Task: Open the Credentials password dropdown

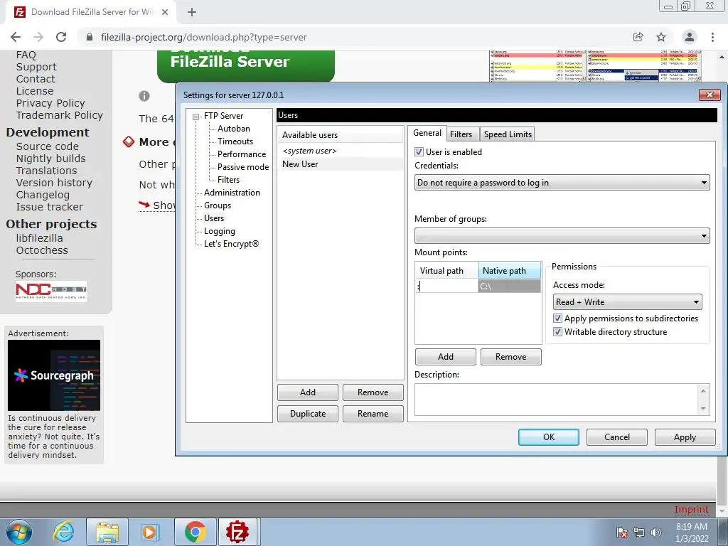Action: pyautogui.click(x=562, y=183)
